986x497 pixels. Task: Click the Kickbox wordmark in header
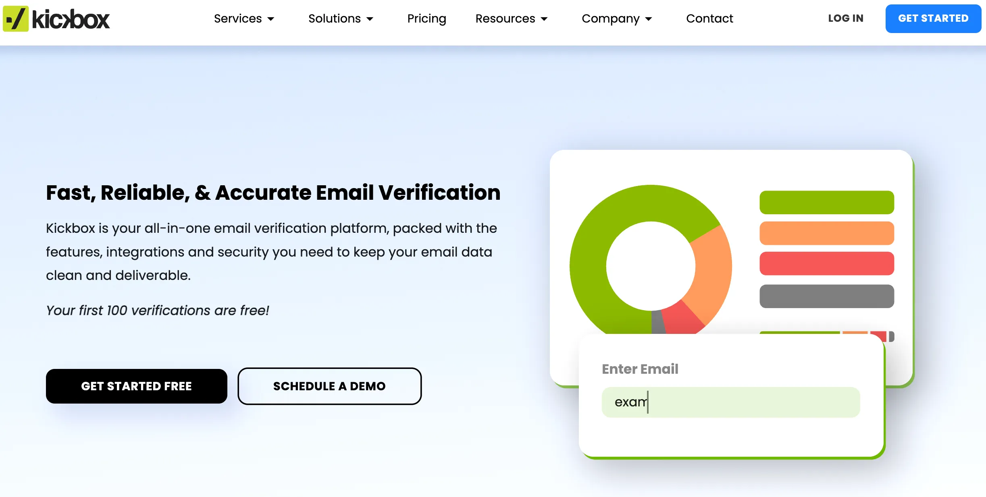[x=71, y=19]
